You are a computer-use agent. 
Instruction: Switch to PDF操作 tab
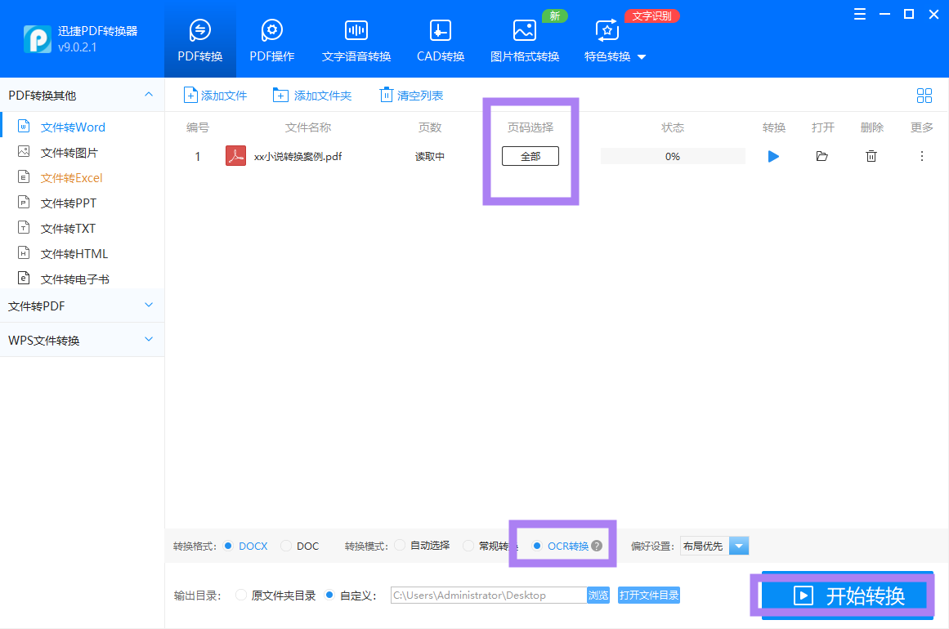click(271, 40)
